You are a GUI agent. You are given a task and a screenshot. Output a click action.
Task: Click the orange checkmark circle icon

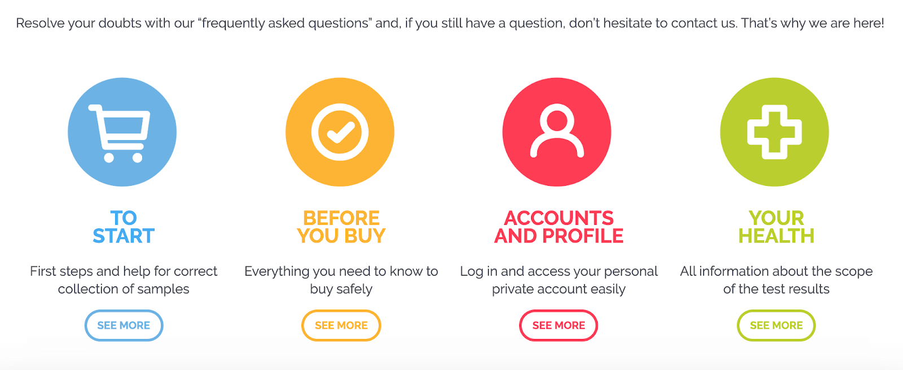[340, 132]
